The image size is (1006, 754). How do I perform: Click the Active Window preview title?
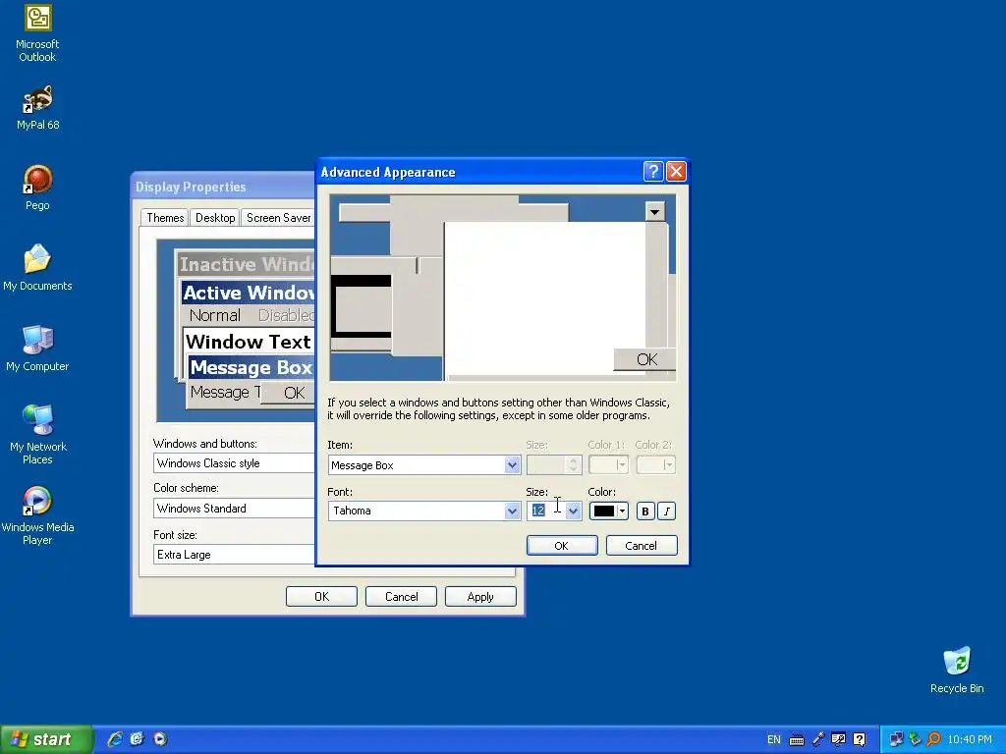click(249, 293)
